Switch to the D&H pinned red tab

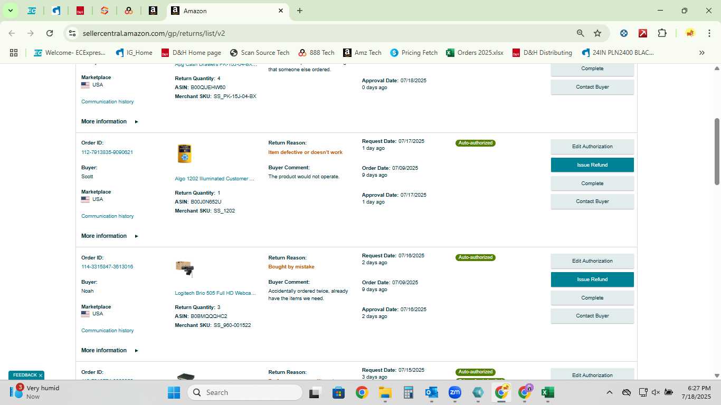(80, 11)
